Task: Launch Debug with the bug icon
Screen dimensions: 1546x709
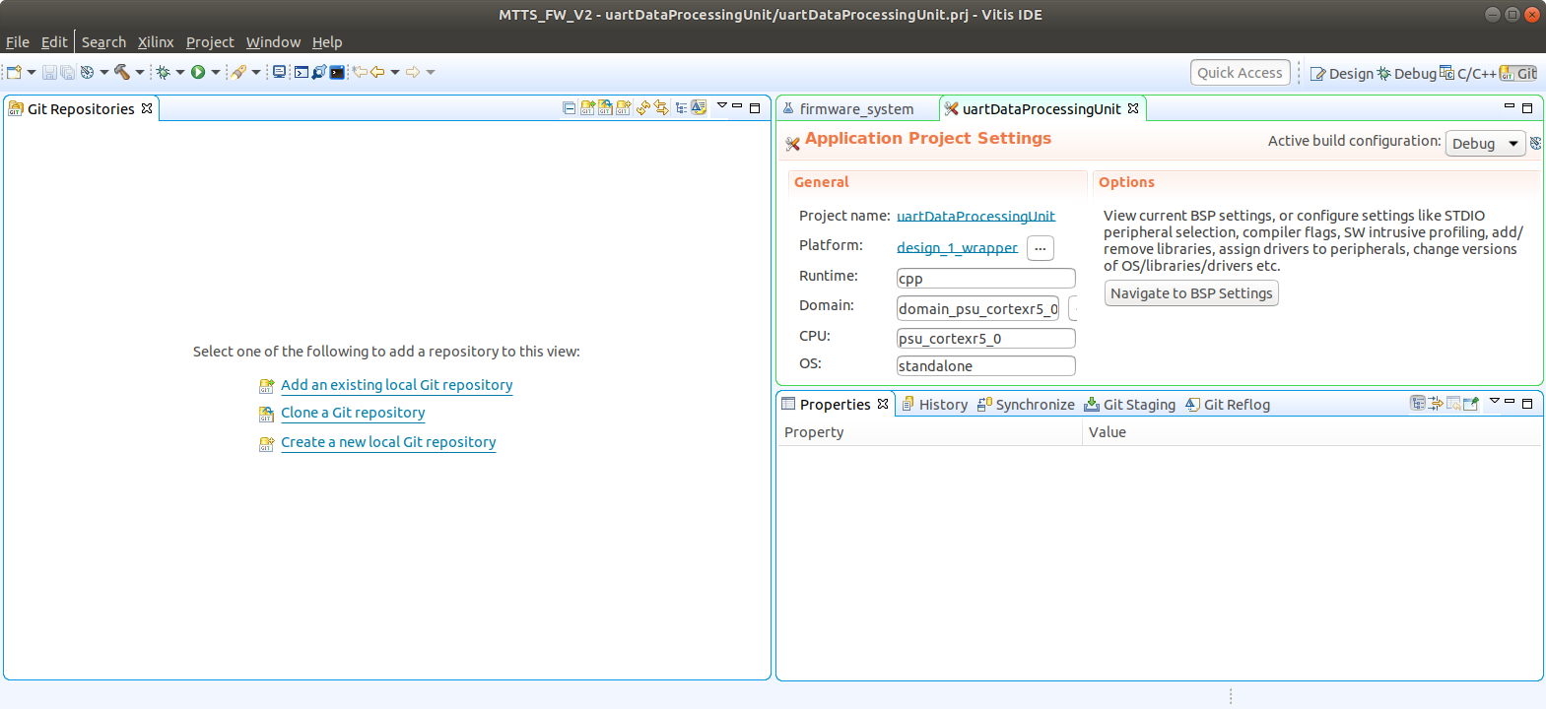Action: [164, 72]
